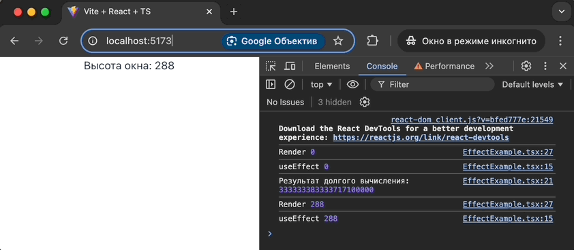
Task: Expand the tab search dropdown
Action: click(562, 12)
